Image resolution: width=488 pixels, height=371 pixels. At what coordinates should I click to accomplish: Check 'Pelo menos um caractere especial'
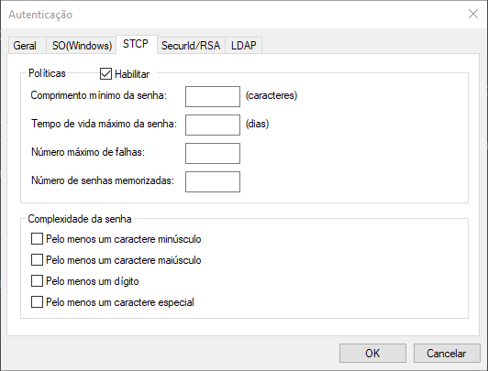tap(37, 302)
